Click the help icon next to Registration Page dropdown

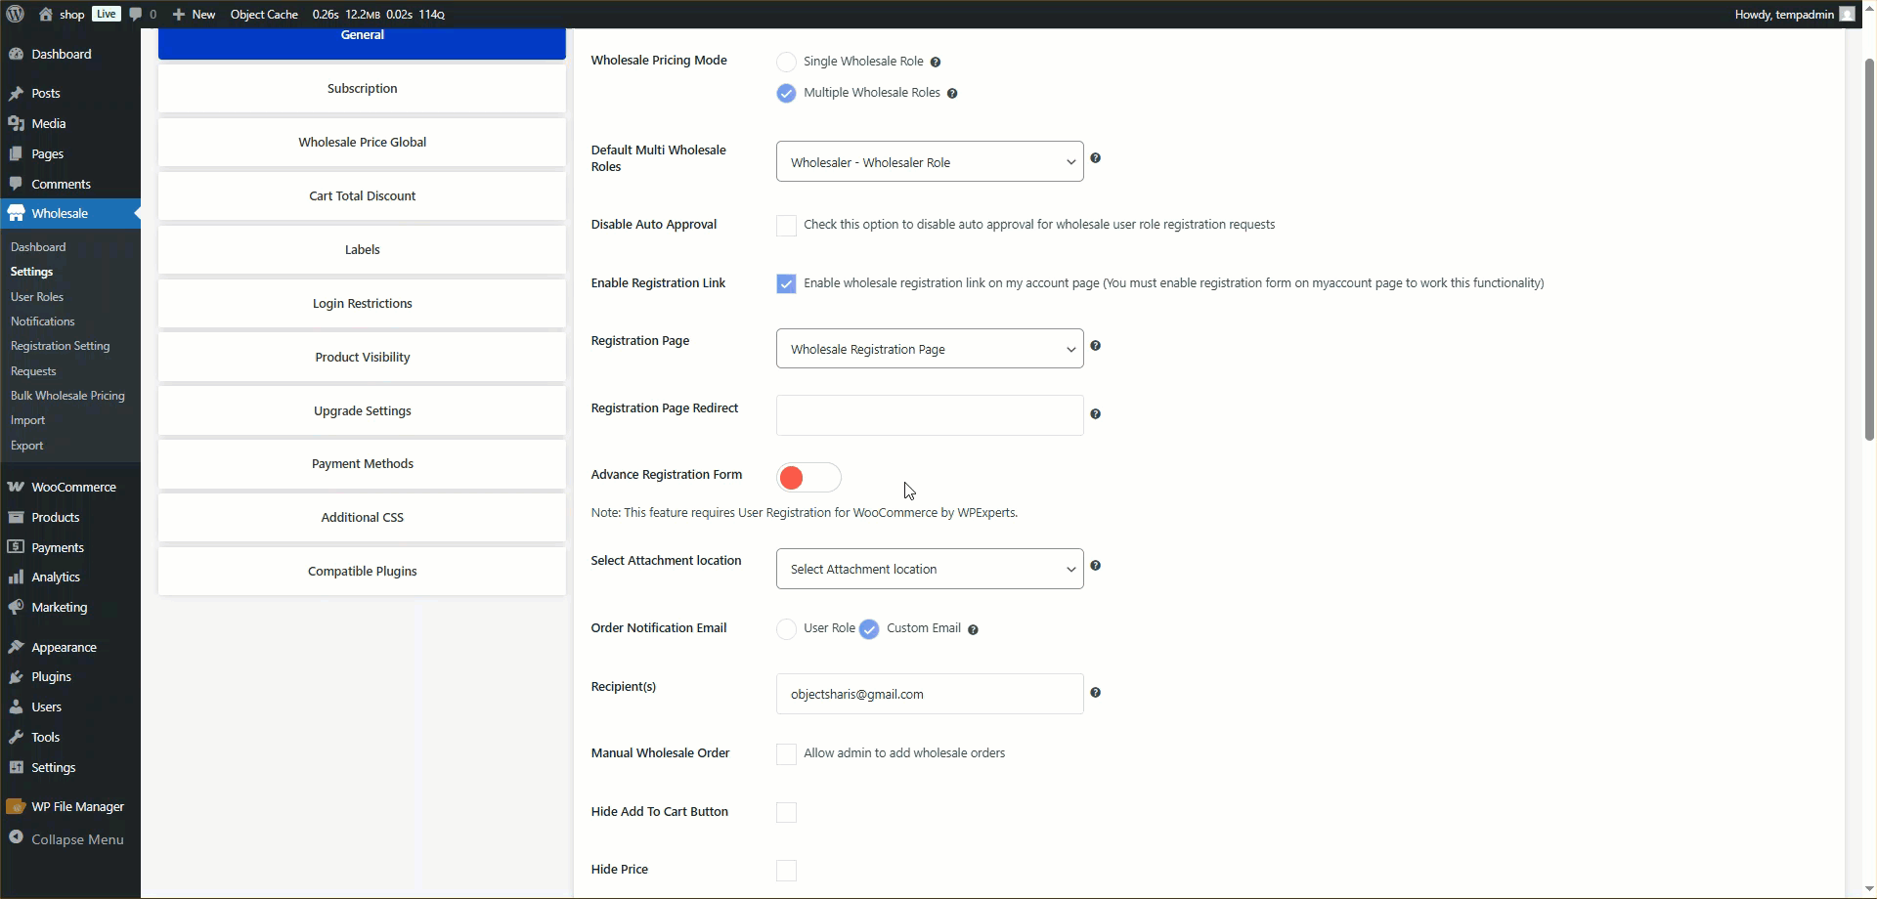pyautogui.click(x=1096, y=345)
